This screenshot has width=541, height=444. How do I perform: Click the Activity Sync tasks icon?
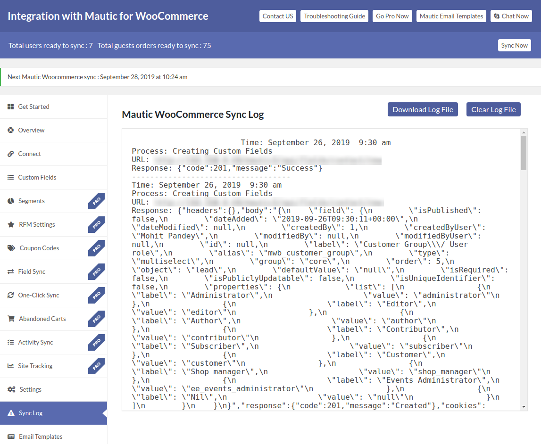pos(11,342)
